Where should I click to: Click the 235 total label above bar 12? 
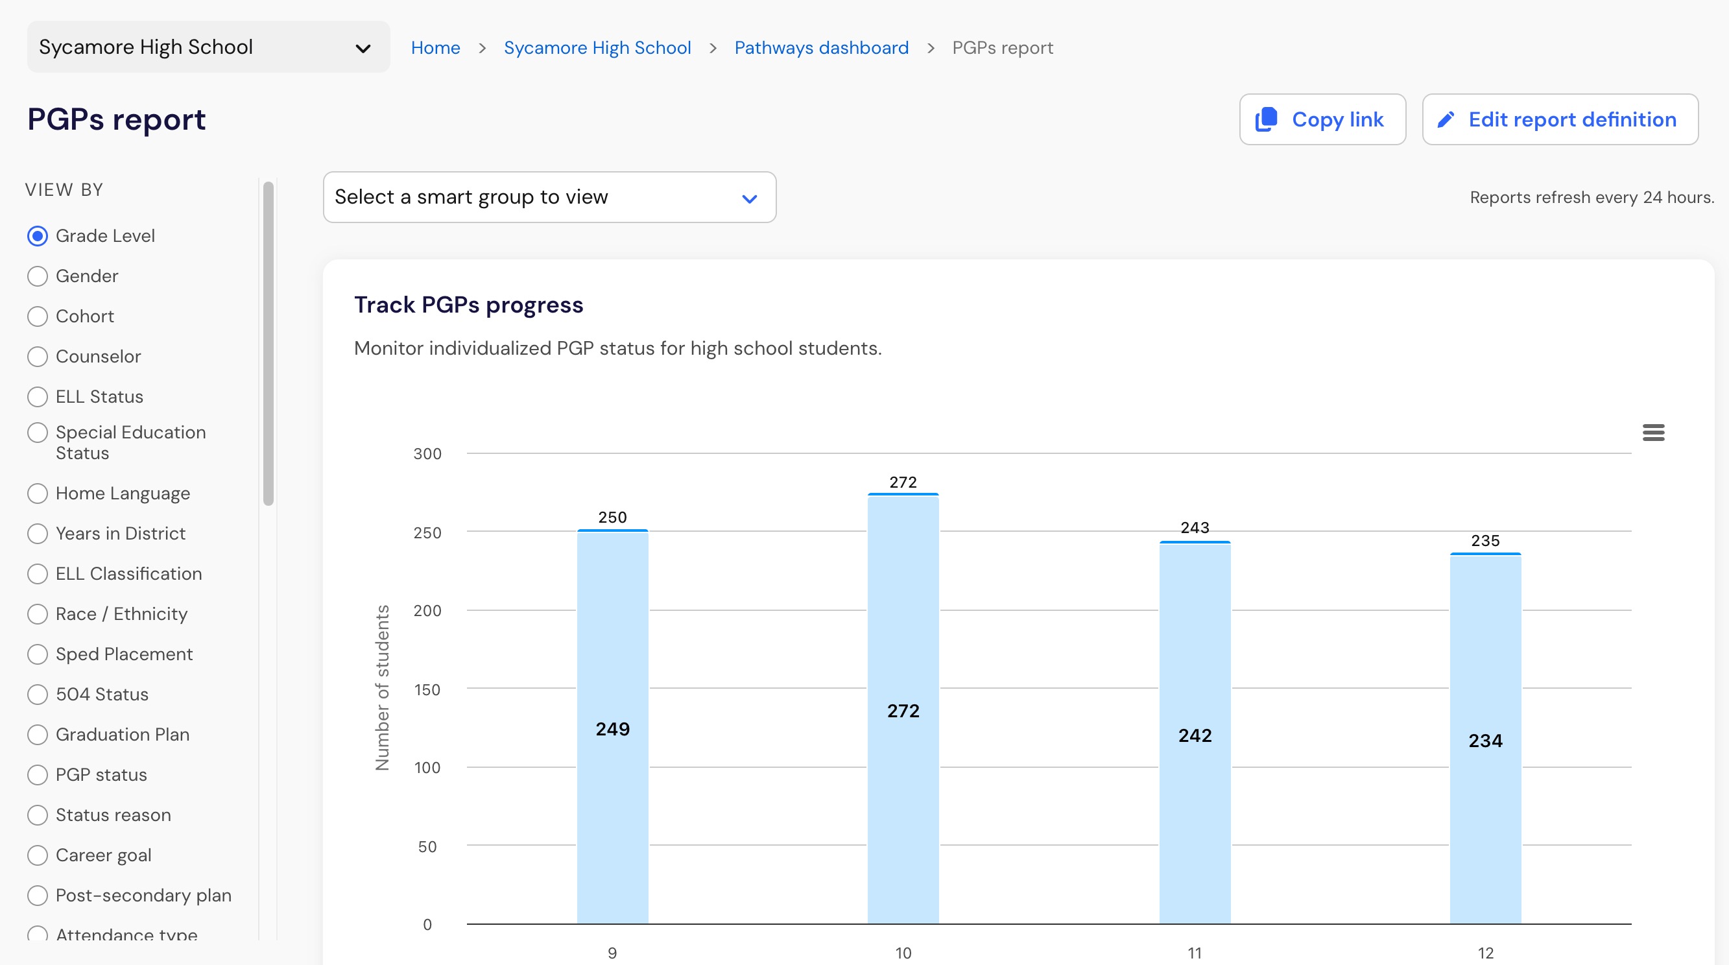(1485, 541)
